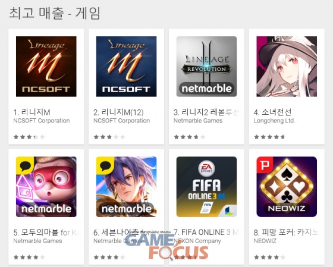Select the 세븐나이츠 purple-haired hero icon

point(126,187)
